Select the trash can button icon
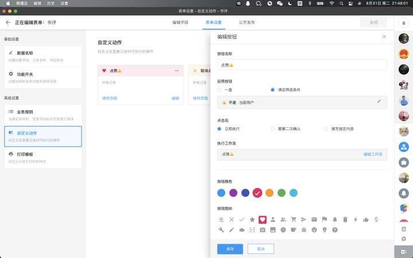 (345, 219)
